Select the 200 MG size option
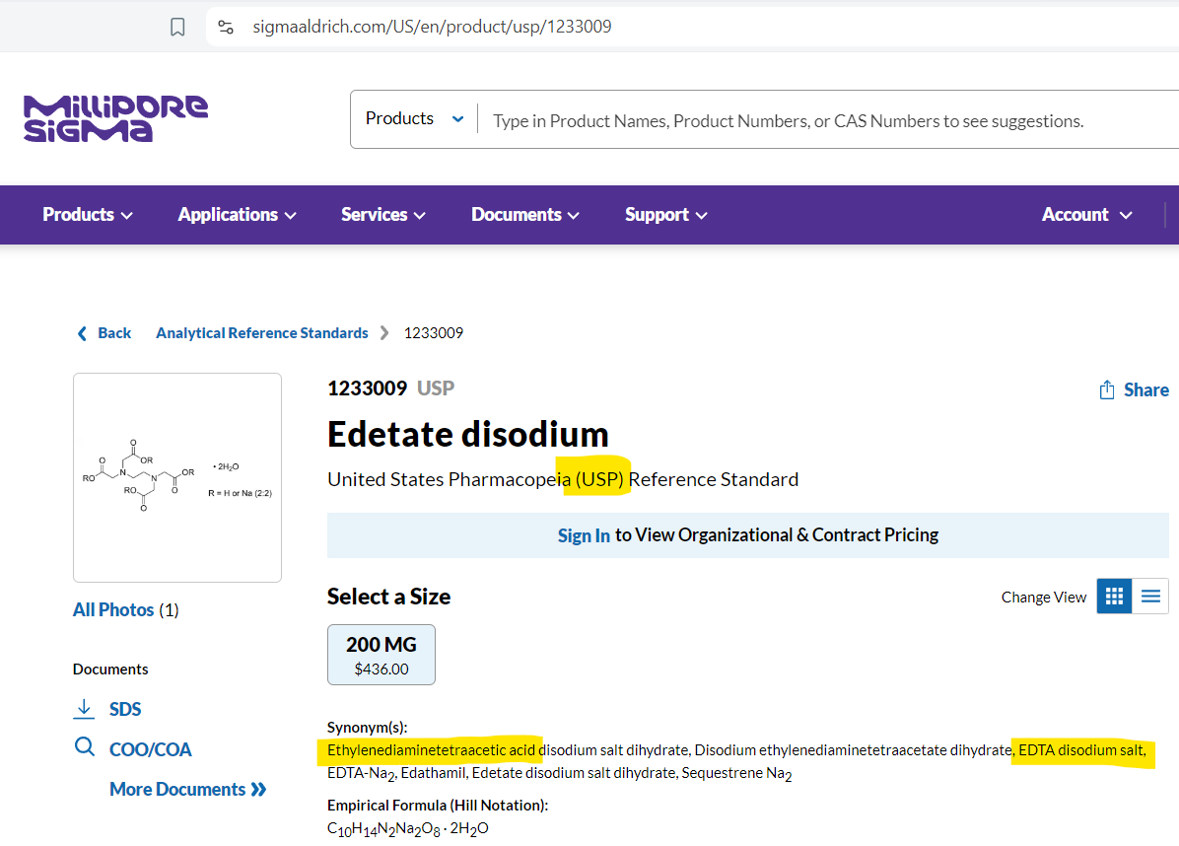 381,655
